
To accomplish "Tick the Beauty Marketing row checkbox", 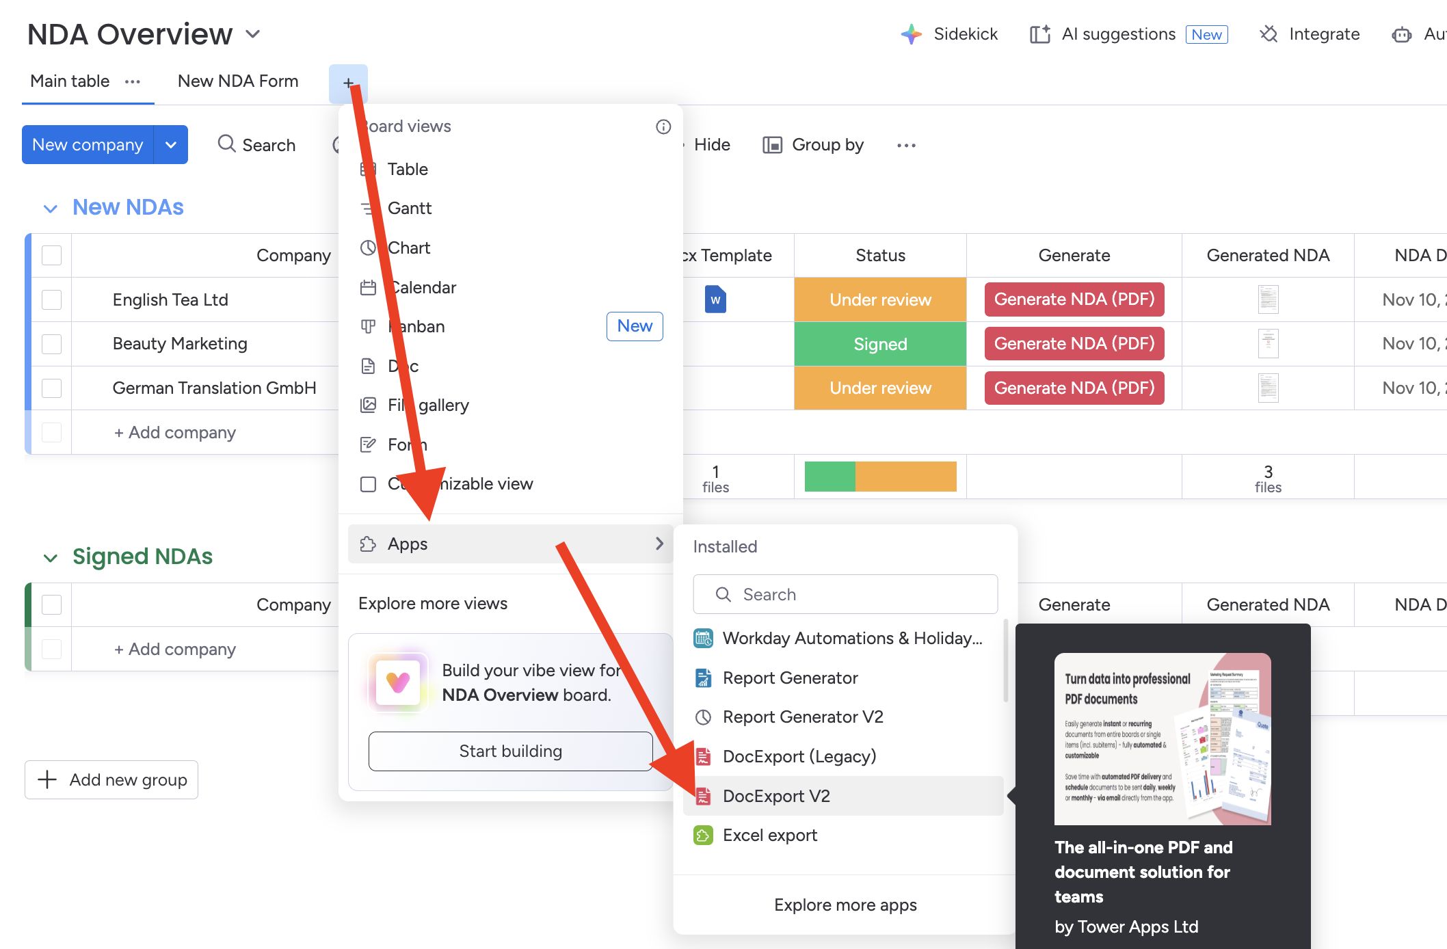I will coord(52,344).
